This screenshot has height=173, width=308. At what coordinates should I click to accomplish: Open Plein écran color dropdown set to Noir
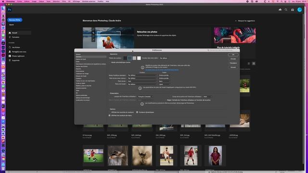[142, 81]
